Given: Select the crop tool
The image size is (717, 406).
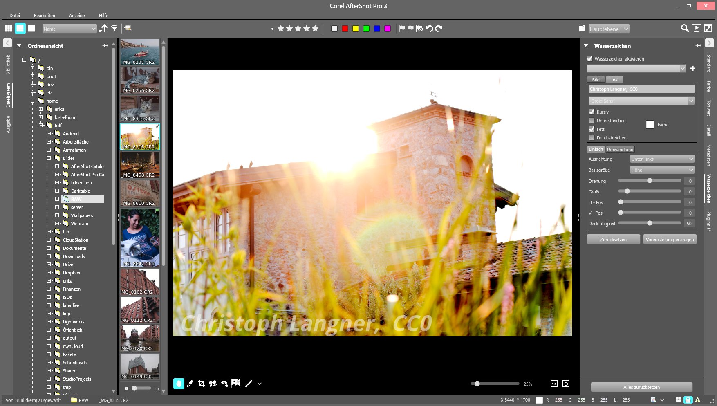Looking at the screenshot, I should tap(201, 384).
